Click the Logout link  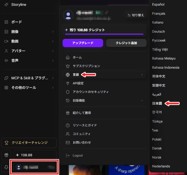78,155
